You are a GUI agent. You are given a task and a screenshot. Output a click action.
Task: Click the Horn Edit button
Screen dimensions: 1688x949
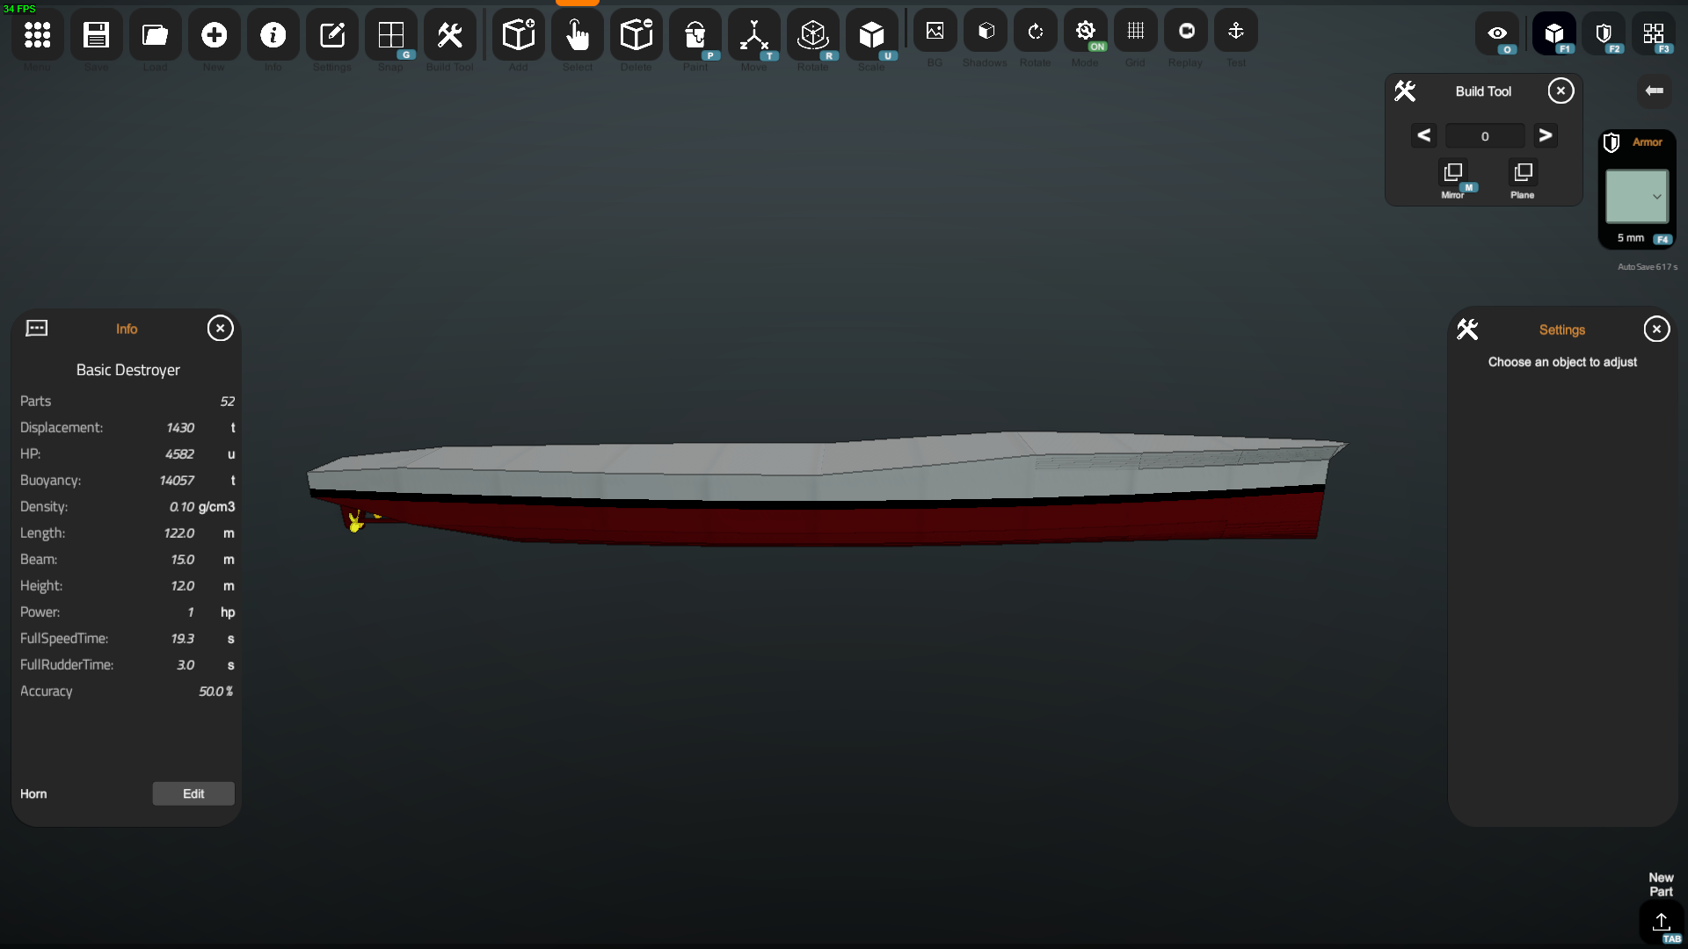point(193,793)
